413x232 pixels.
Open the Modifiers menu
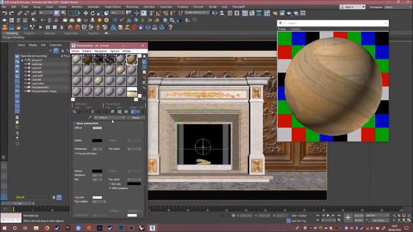[77, 7]
